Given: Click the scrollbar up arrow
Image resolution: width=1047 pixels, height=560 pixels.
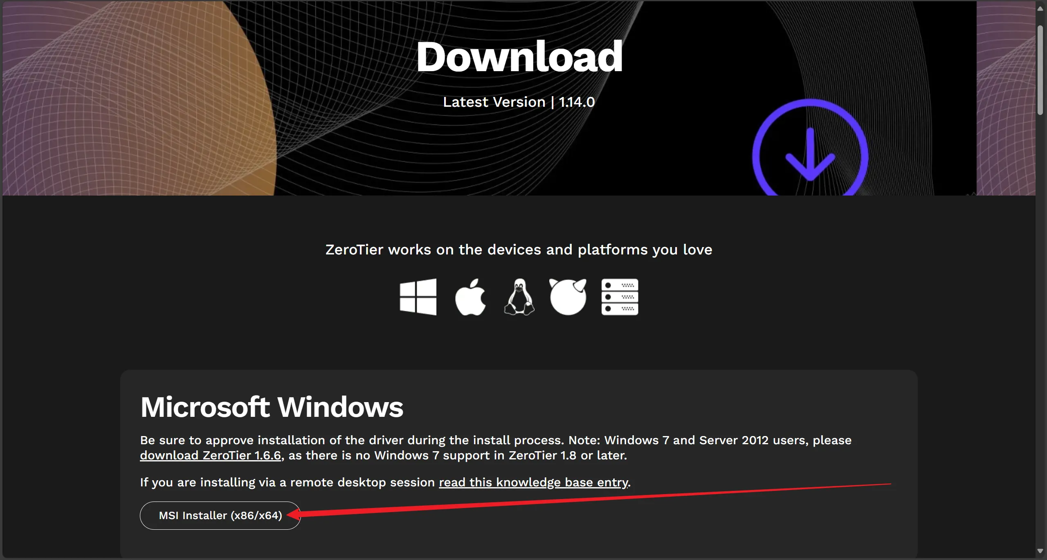Looking at the screenshot, I should tap(1040, 8).
